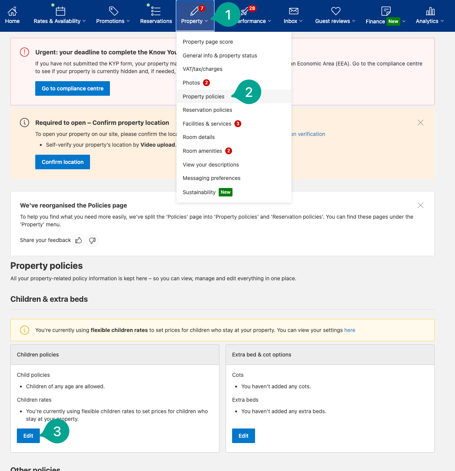Viewport: 455px width, 471px height.
Task: Select Facilities & services menu item
Action: [x=234, y=124]
